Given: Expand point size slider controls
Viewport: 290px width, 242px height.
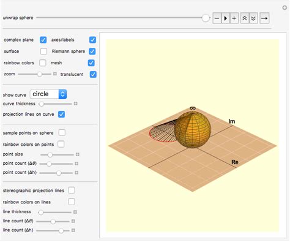Looking at the screenshot, I should [x=78, y=154].
